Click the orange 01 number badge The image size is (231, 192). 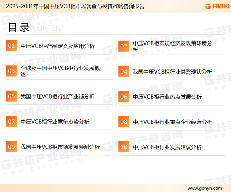(11, 46)
